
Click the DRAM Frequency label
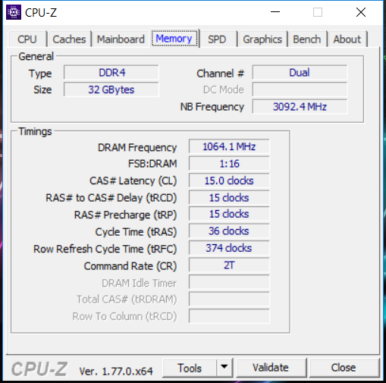point(137,148)
